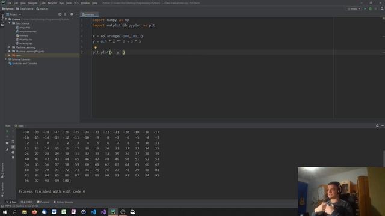Collapse the Python root project folder
This screenshot has height=216, width=385.
tap(6, 19)
